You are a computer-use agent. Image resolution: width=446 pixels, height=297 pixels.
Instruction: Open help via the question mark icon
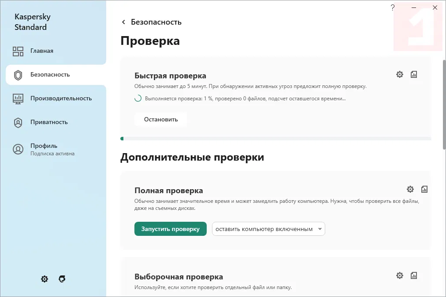tap(393, 7)
